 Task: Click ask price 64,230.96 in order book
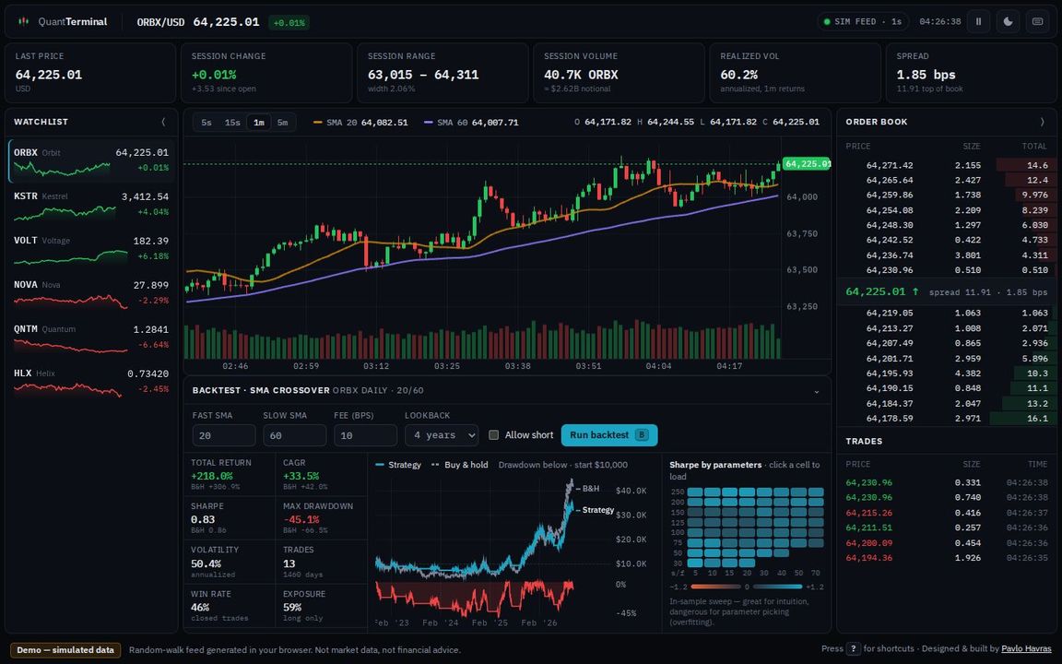tap(890, 269)
